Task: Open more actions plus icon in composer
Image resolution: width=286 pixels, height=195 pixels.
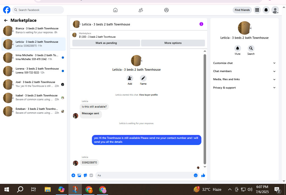Action: coord(73,175)
